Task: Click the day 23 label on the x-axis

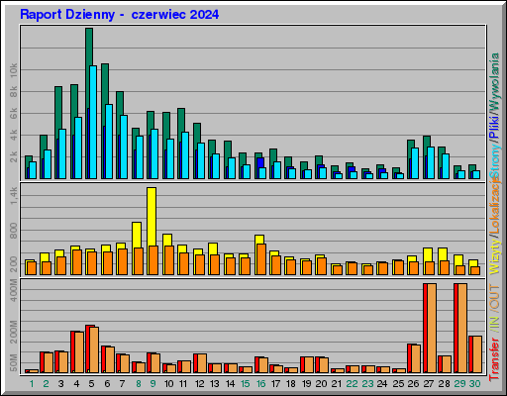Action: pos(367,384)
